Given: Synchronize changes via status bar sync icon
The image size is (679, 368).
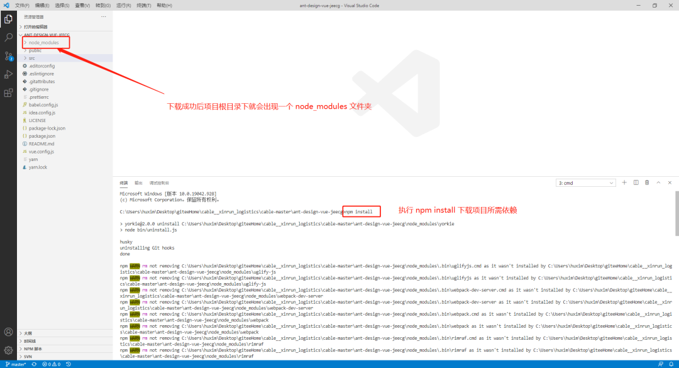Looking at the screenshot, I should [x=34, y=364].
